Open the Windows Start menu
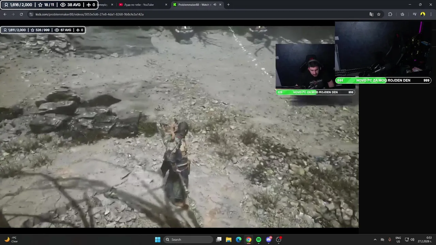Screen dimensions: 436x245 pyautogui.click(x=158, y=240)
